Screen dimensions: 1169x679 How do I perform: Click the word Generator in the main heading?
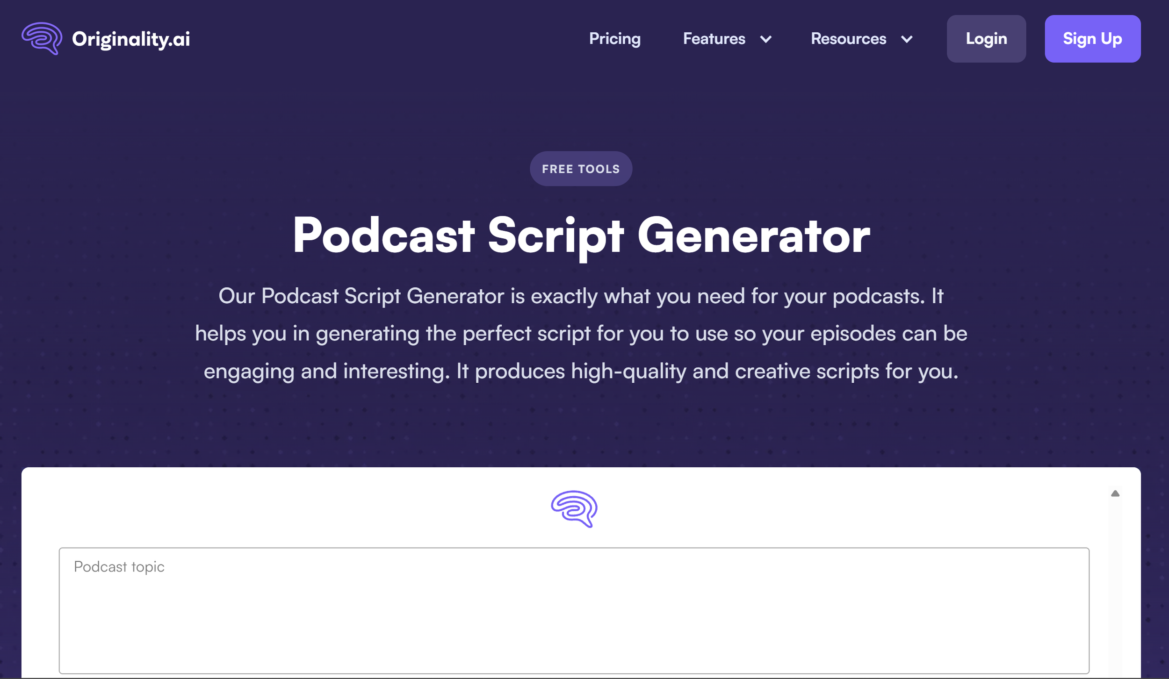753,236
